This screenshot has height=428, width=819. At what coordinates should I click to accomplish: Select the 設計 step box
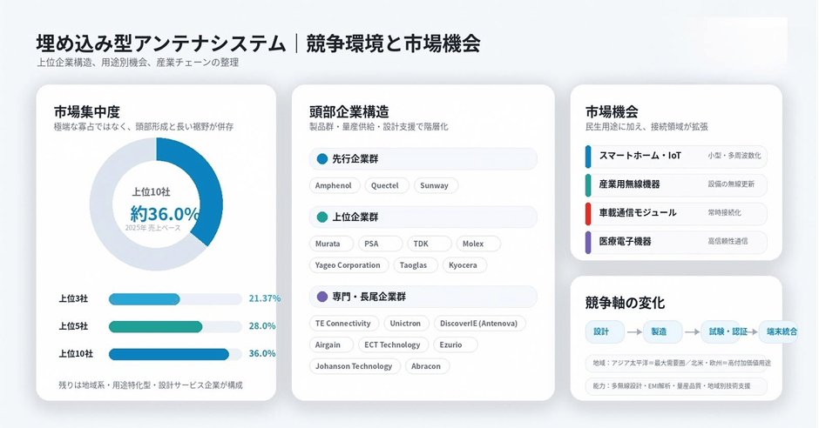coord(605,331)
